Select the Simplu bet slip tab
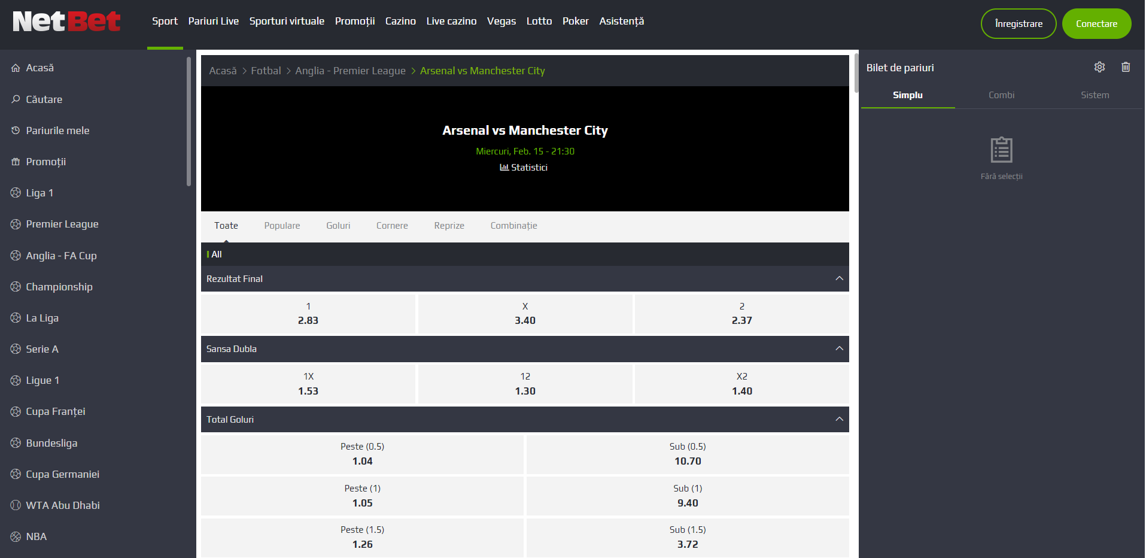This screenshot has width=1146, height=558. [908, 95]
